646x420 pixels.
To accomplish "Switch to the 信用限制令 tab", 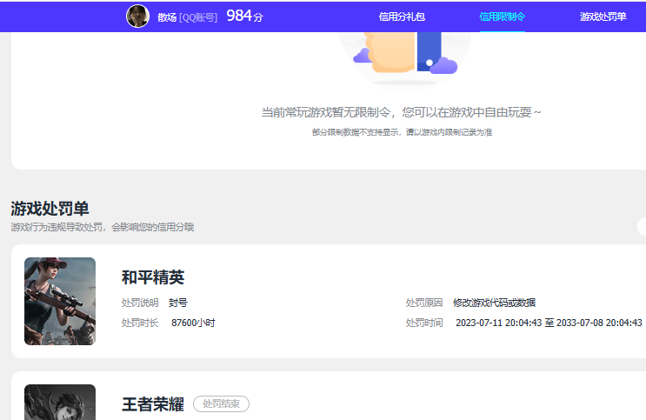I will coord(503,17).
